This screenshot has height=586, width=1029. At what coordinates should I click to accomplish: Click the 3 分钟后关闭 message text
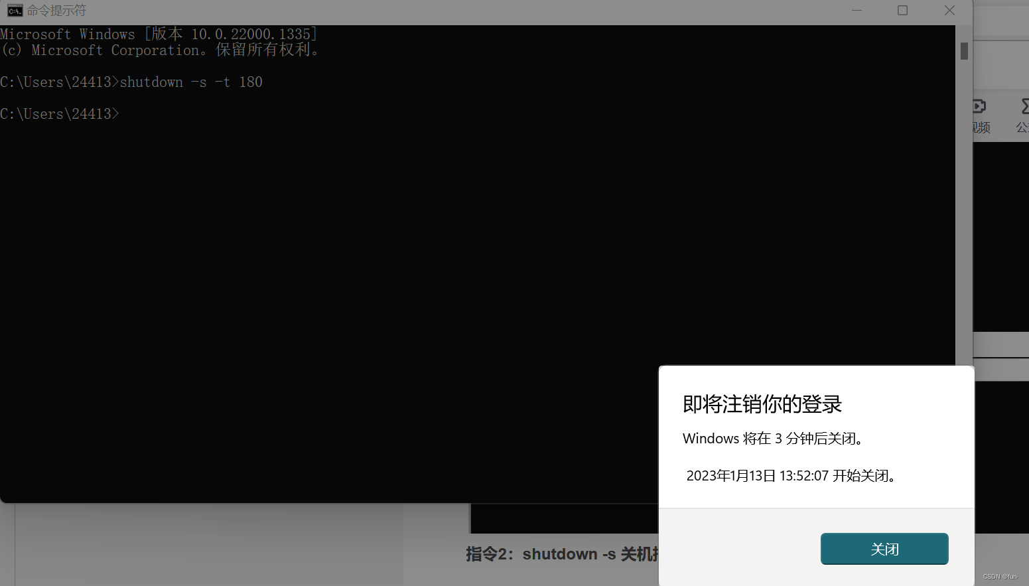[x=774, y=438]
